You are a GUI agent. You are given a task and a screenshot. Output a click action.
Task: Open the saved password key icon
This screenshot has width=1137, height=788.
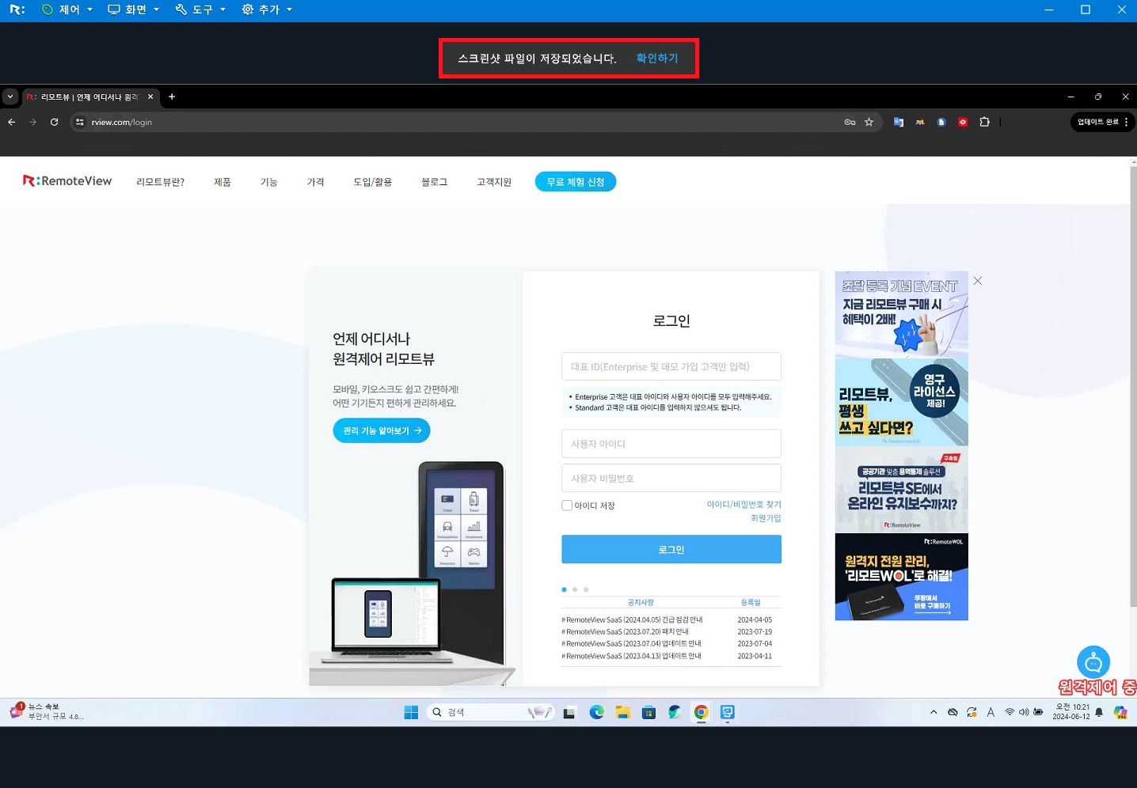point(850,122)
